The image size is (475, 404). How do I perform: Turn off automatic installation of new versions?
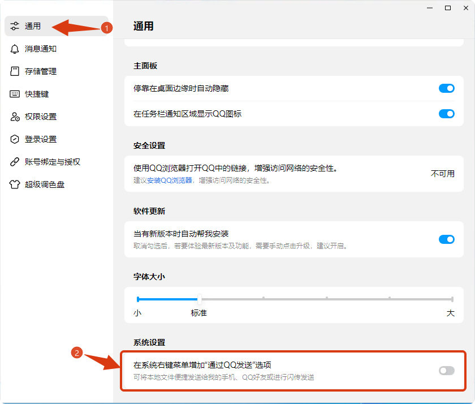coord(446,239)
